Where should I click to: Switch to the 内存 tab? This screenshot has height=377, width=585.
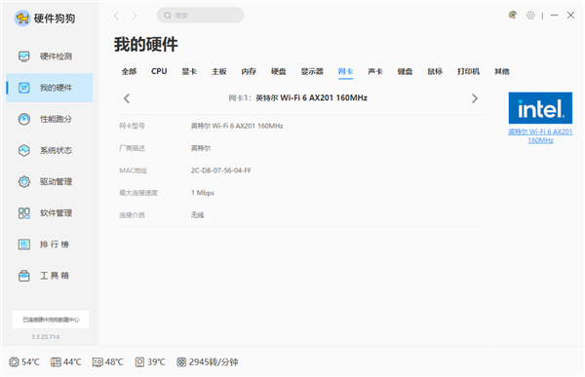pos(249,71)
